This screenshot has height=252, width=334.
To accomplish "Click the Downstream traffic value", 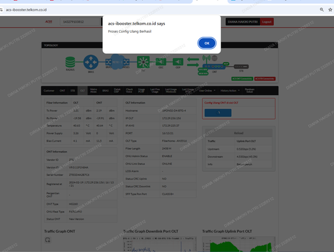I will pyautogui.click(x=247, y=156).
